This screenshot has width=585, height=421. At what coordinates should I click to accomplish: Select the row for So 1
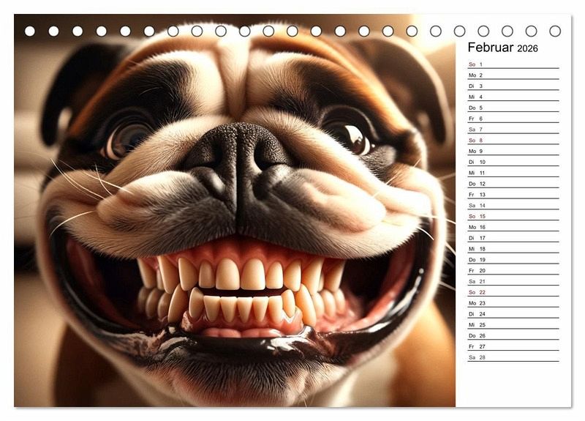(513, 64)
